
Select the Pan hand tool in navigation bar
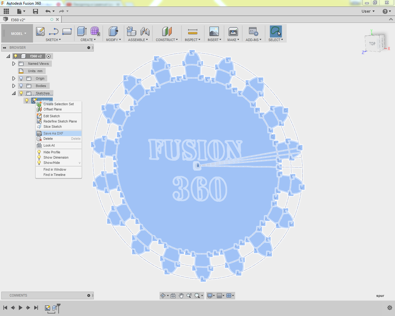181,296
